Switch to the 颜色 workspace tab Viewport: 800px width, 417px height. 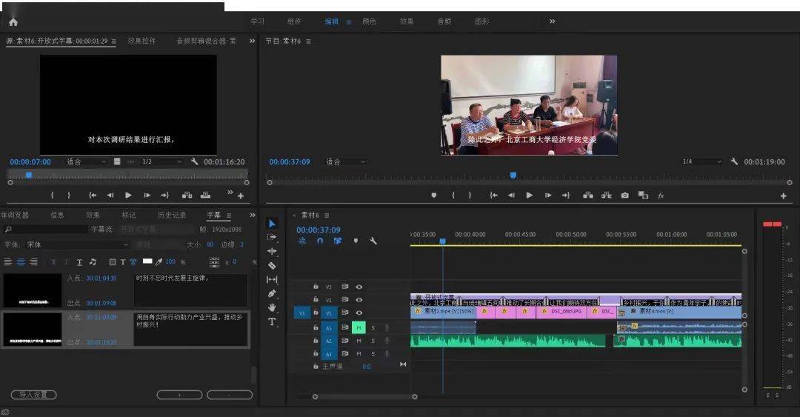point(369,21)
